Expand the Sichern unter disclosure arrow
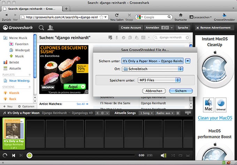237x165 pixels. coord(188,61)
